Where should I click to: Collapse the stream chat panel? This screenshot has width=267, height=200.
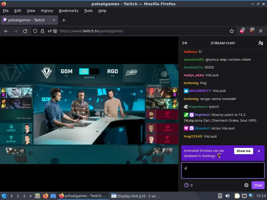[x=185, y=43]
